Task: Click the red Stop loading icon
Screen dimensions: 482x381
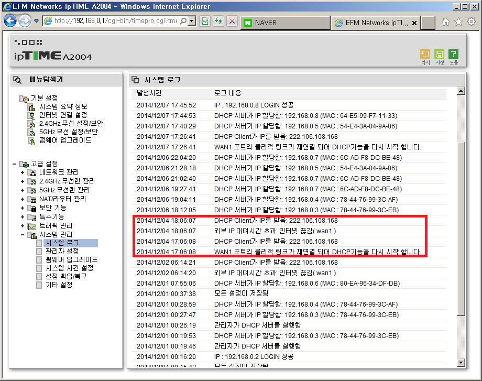Action: (x=232, y=21)
